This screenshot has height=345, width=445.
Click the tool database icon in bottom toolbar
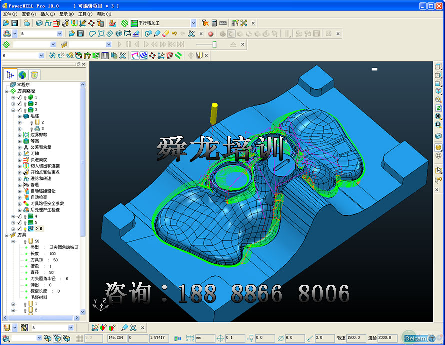(x=24, y=328)
